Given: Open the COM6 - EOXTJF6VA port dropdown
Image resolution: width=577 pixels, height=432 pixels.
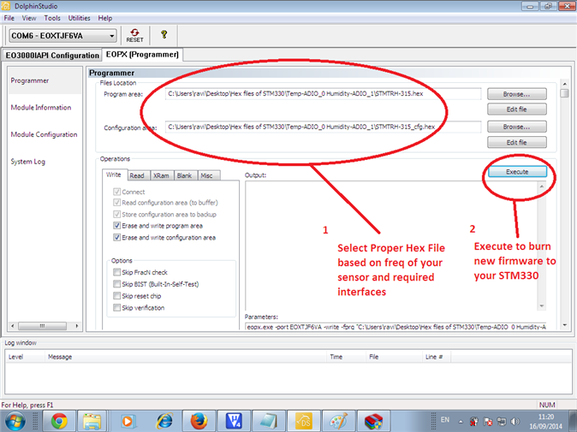Looking at the screenshot, I should [62, 36].
